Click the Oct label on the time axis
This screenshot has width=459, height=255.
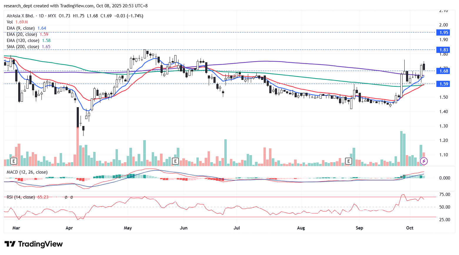(410, 228)
